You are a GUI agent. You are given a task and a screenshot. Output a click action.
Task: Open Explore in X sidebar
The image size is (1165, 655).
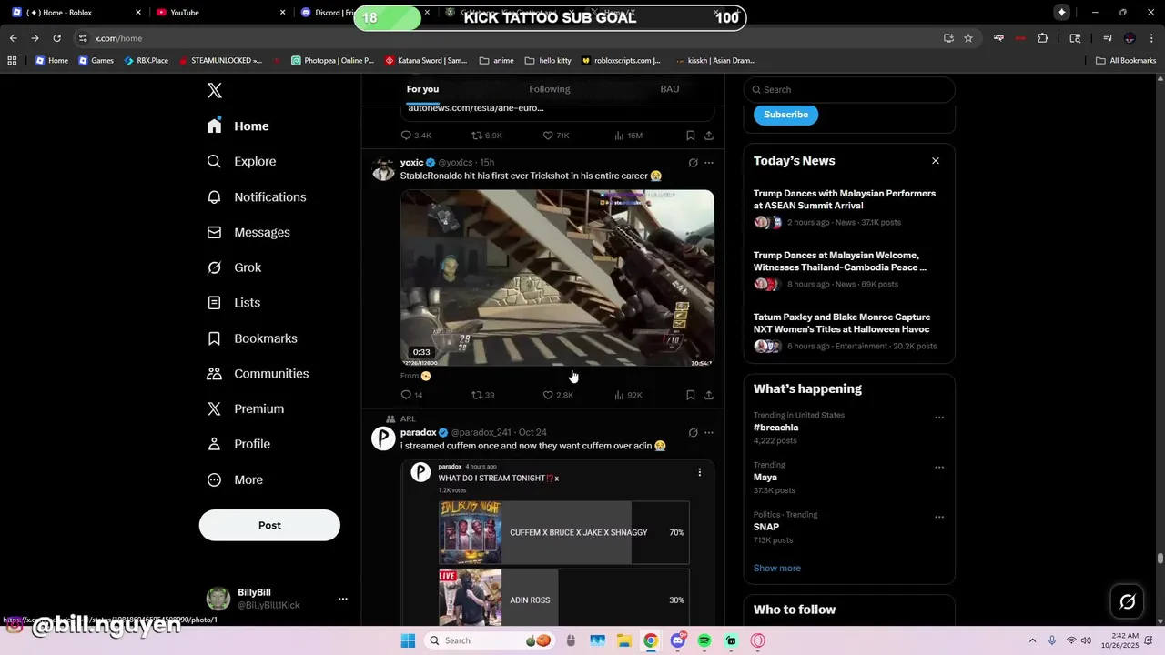[241, 161]
